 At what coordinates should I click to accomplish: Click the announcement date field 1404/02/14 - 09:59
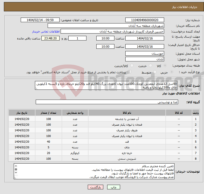click(40, 20)
